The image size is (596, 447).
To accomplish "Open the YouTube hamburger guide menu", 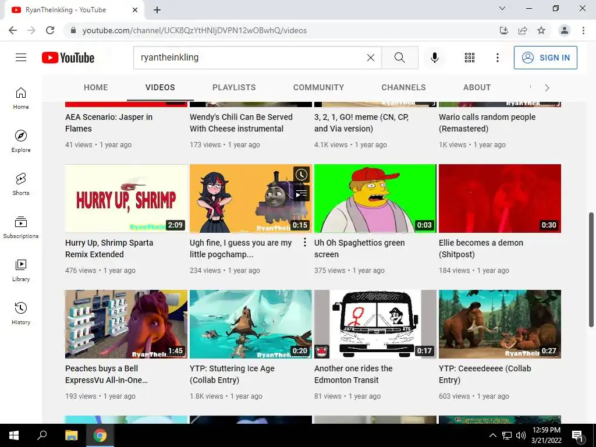I will (x=21, y=58).
